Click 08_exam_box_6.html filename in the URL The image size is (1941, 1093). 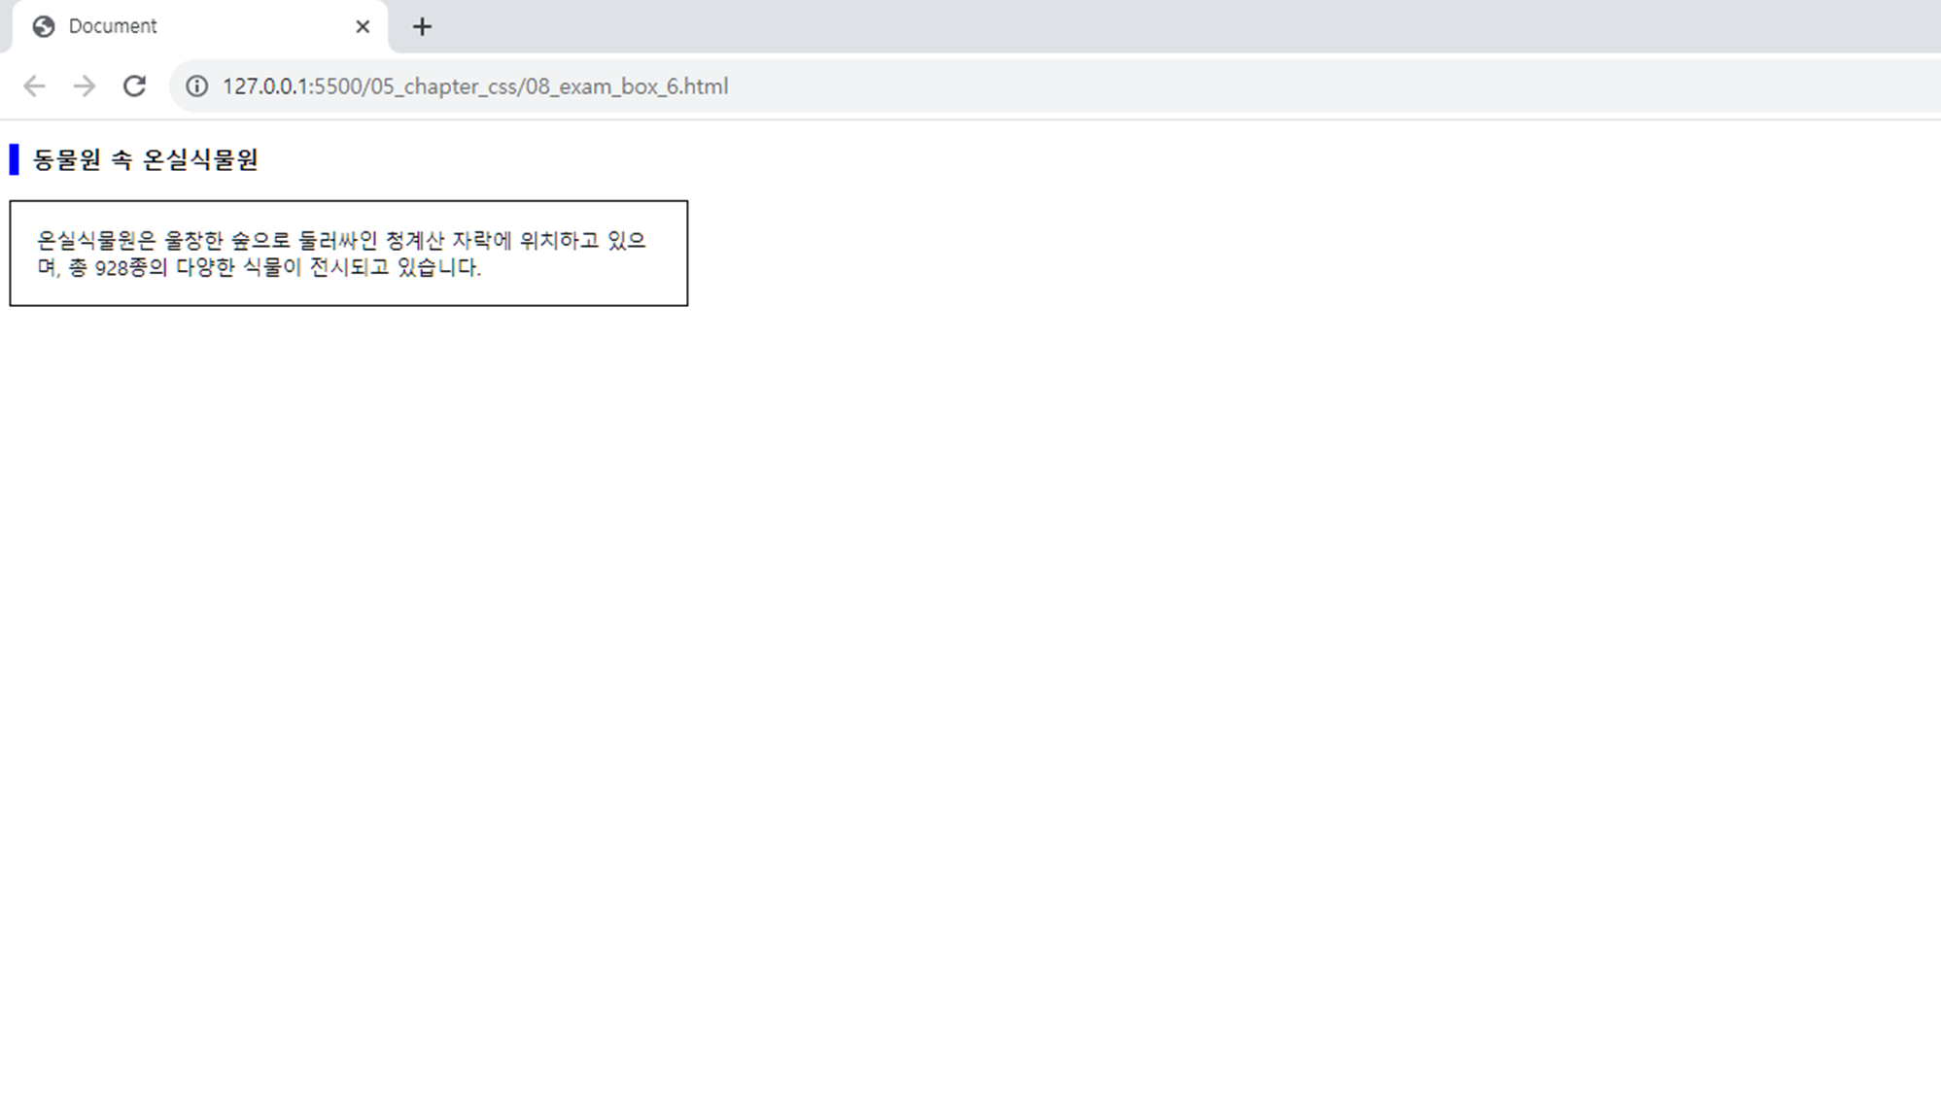[x=627, y=86]
